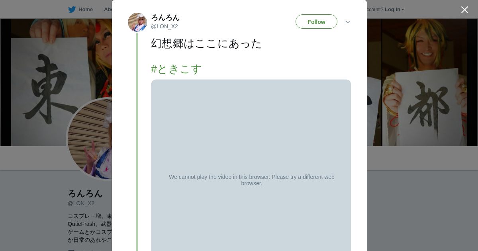
Task: Open the partially hidden About nav item
Action: coord(108,10)
